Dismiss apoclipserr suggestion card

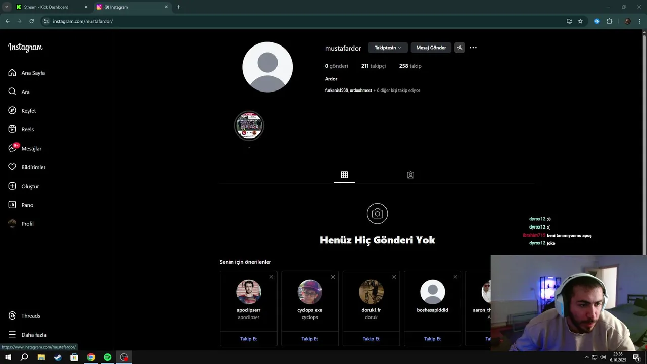tap(271, 277)
